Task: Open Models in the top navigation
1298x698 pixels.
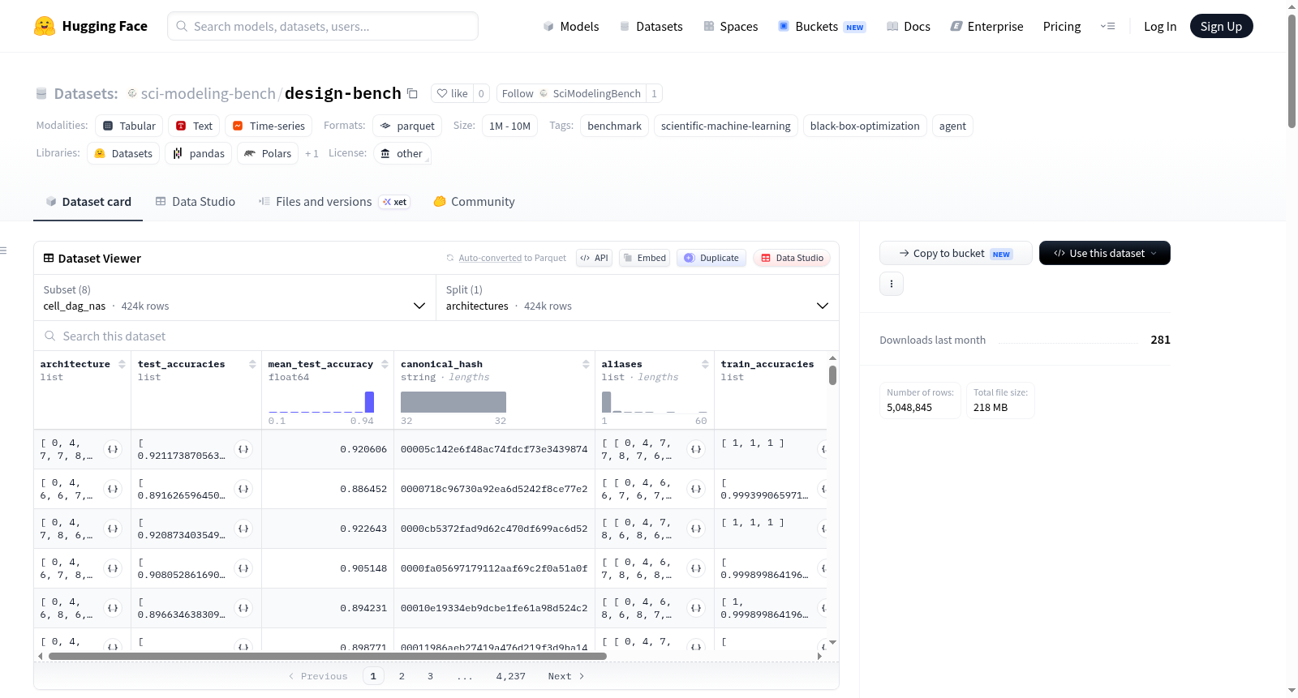Action: click(571, 27)
